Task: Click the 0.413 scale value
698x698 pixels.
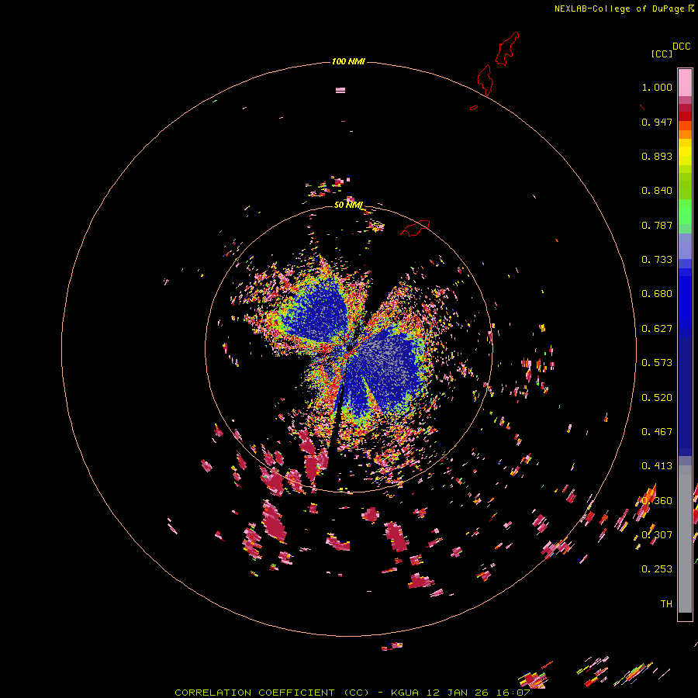Action: (657, 466)
